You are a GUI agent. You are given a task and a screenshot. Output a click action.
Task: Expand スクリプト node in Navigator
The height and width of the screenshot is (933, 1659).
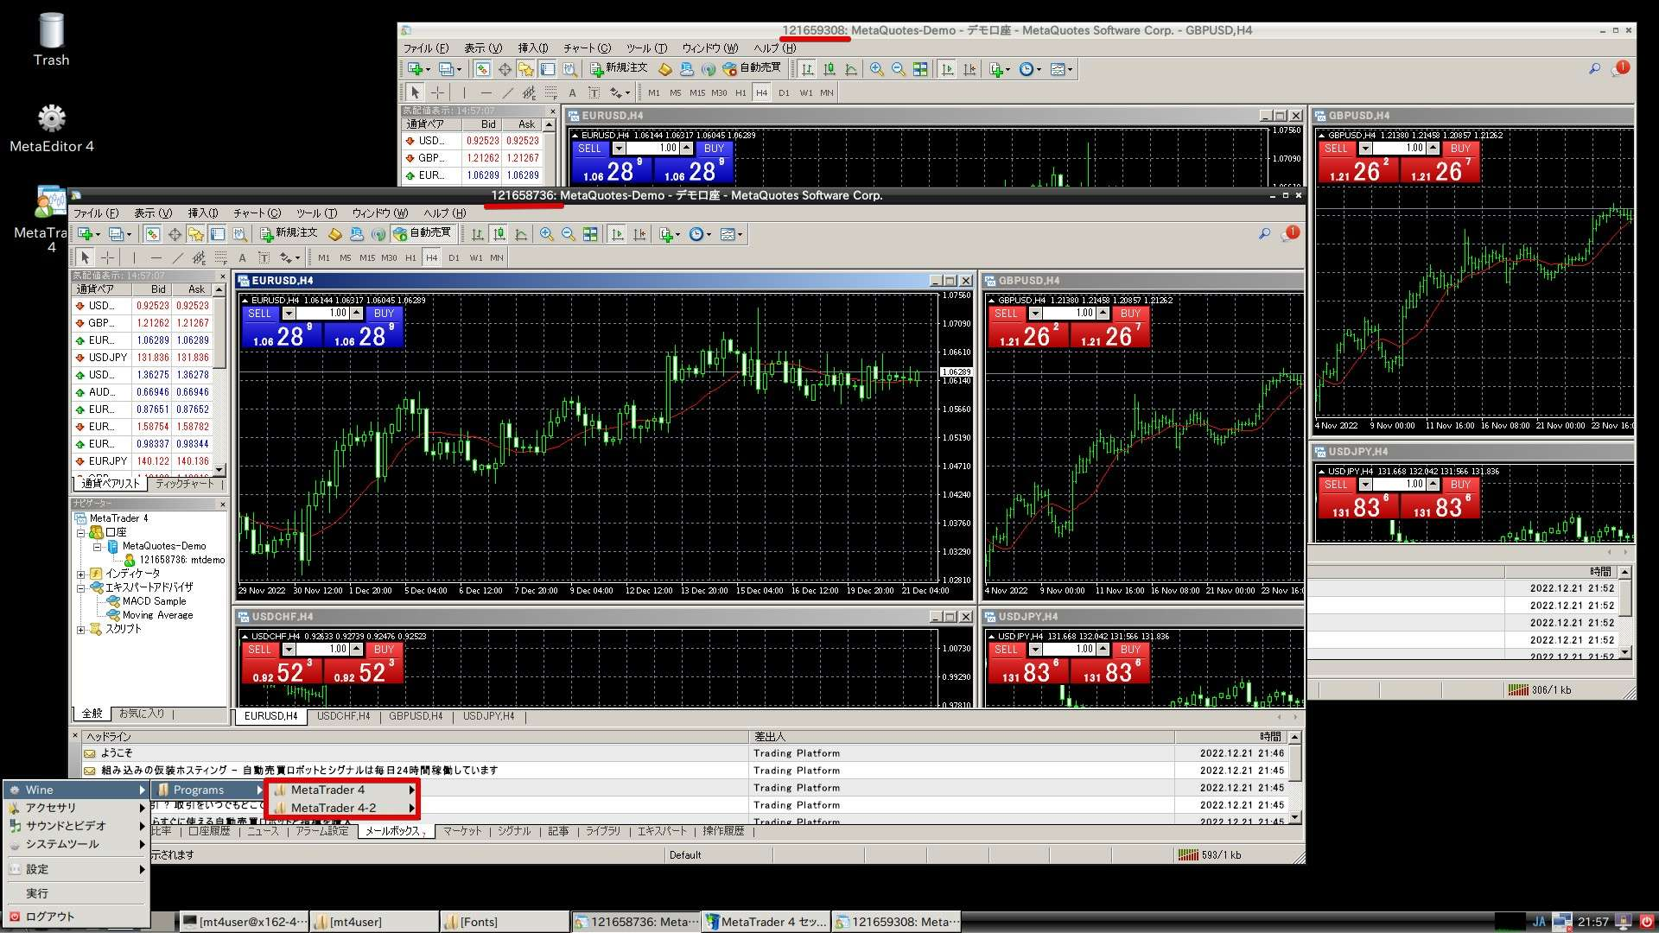pyautogui.click(x=81, y=629)
